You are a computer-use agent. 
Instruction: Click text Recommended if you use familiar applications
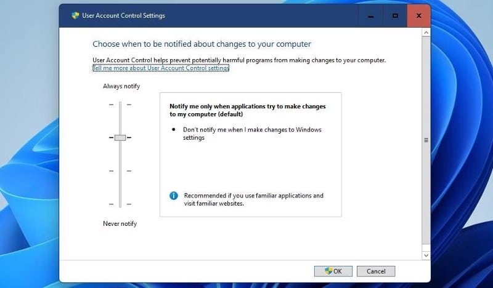(x=254, y=199)
